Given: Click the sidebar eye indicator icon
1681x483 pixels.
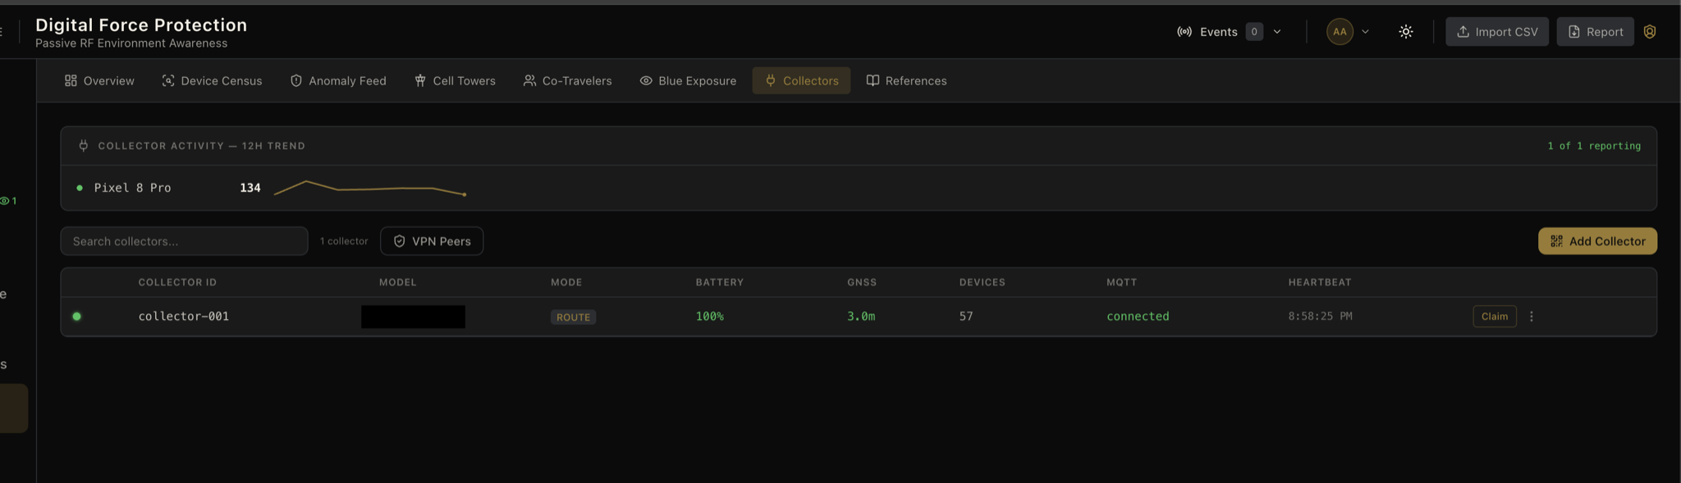Looking at the screenshot, I should tap(5, 201).
